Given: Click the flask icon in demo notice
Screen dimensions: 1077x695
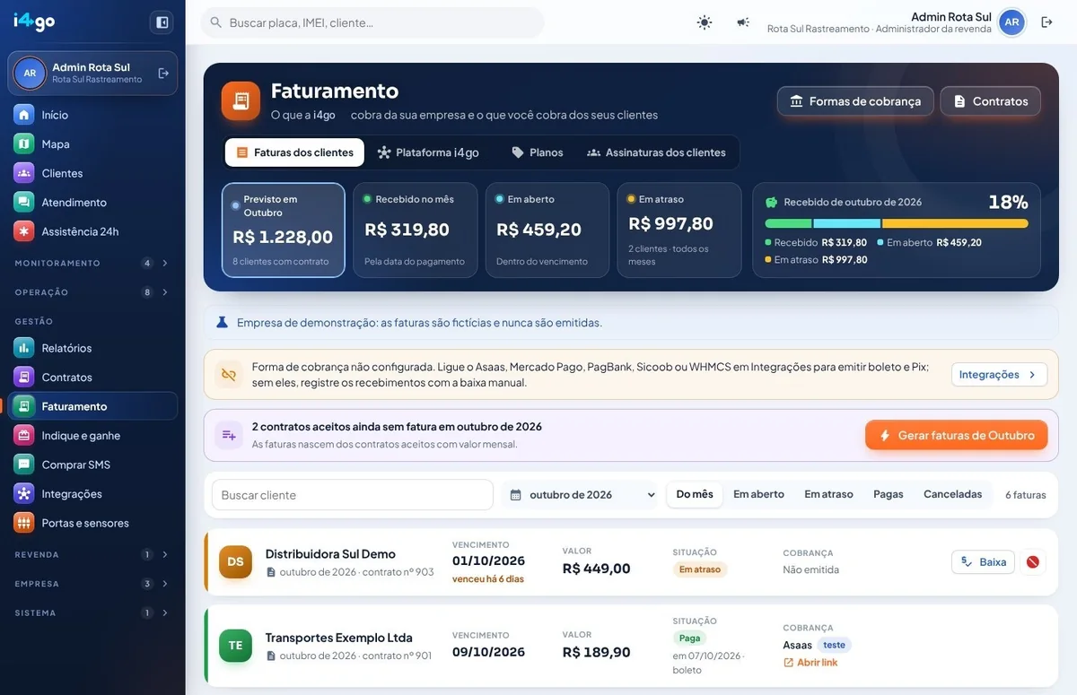Looking at the screenshot, I should tap(223, 322).
